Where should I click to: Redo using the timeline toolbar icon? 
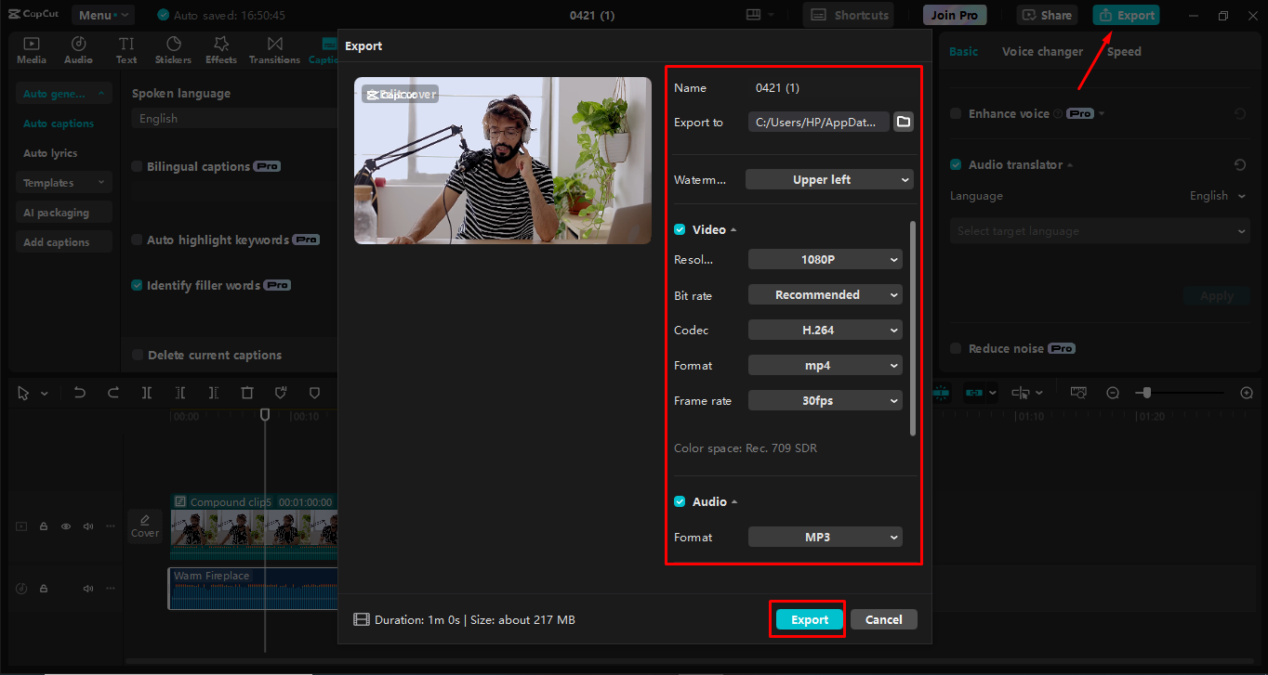point(112,393)
